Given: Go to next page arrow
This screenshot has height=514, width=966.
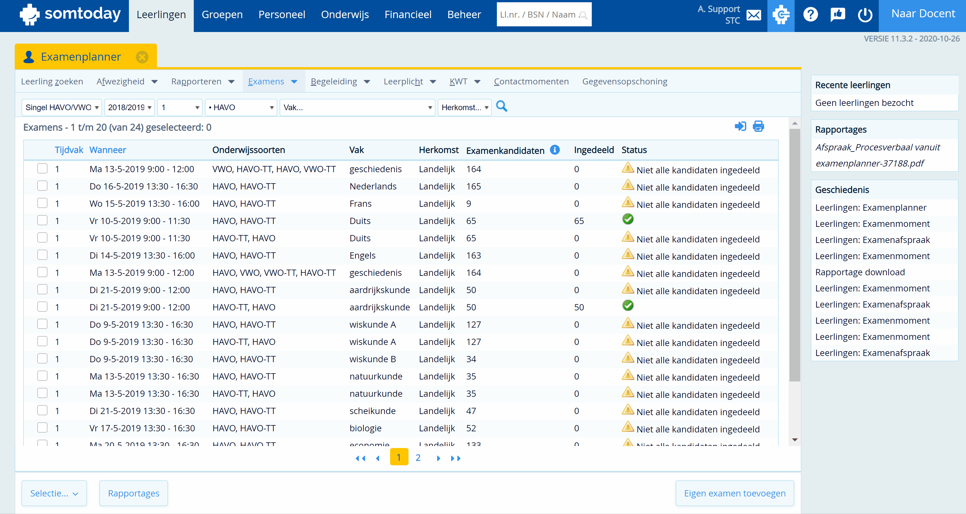Looking at the screenshot, I should point(438,458).
